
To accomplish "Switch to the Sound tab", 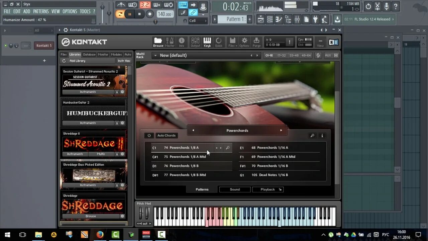I will [235, 189].
